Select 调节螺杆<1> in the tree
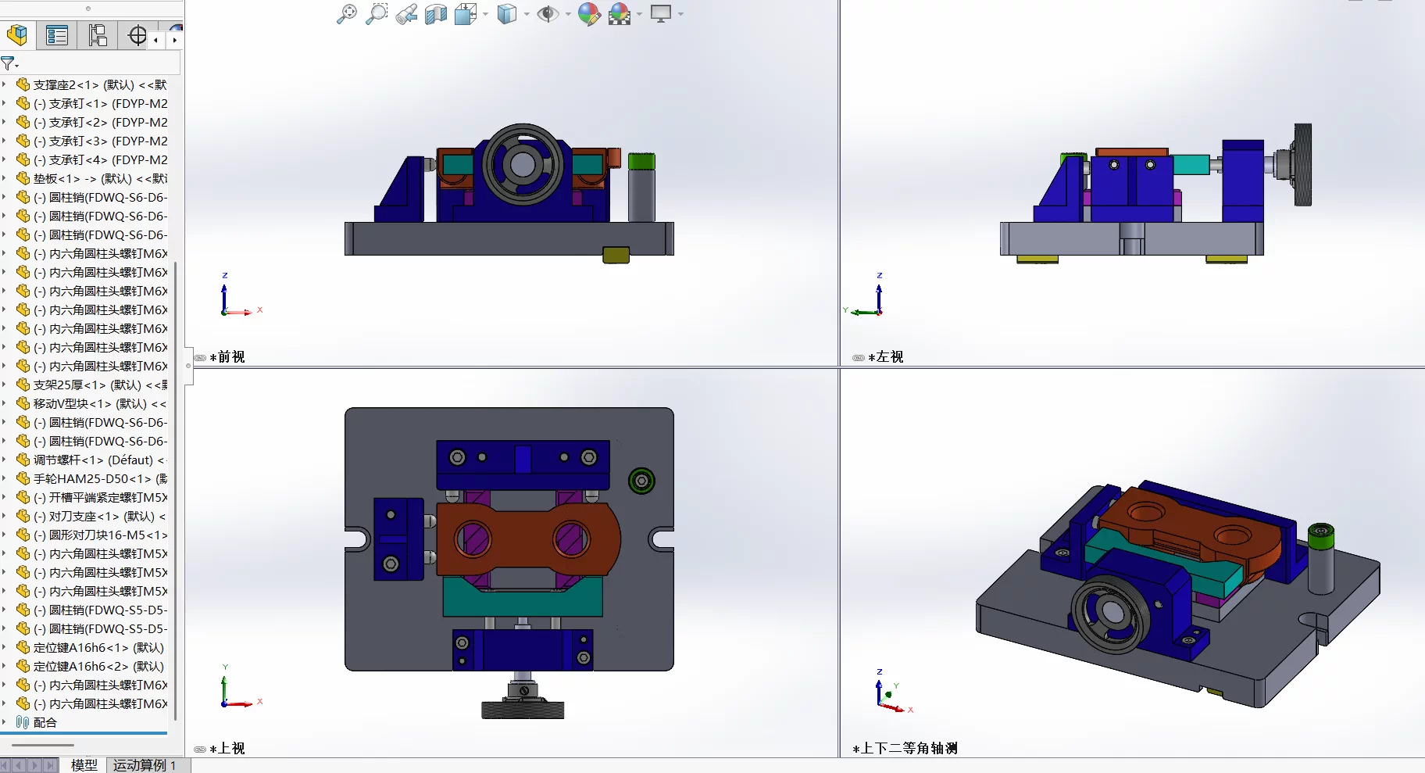 click(x=91, y=460)
